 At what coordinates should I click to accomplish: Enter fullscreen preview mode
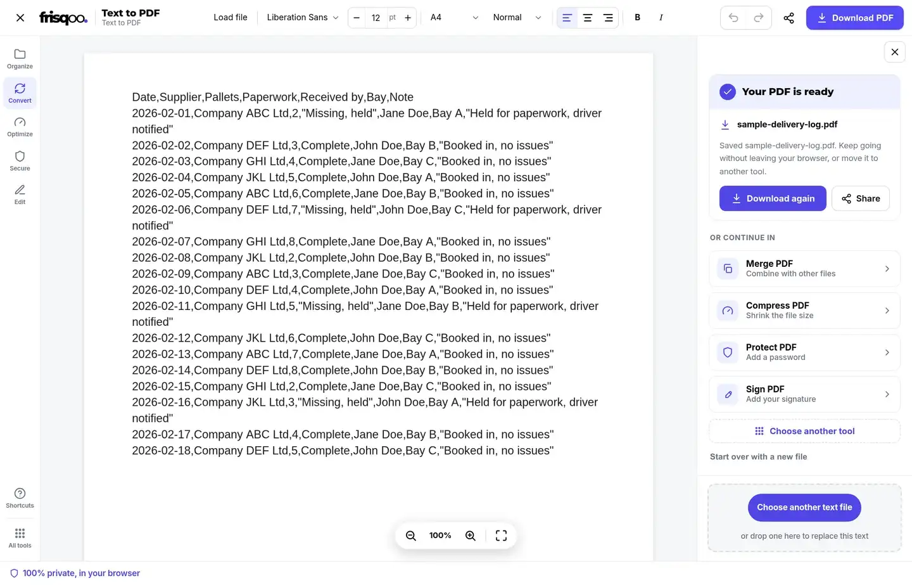click(x=501, y=536)
